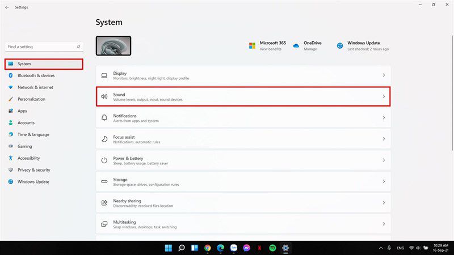Click the Focus assist moon icon

pyautogui.click(x=104, y=139)
